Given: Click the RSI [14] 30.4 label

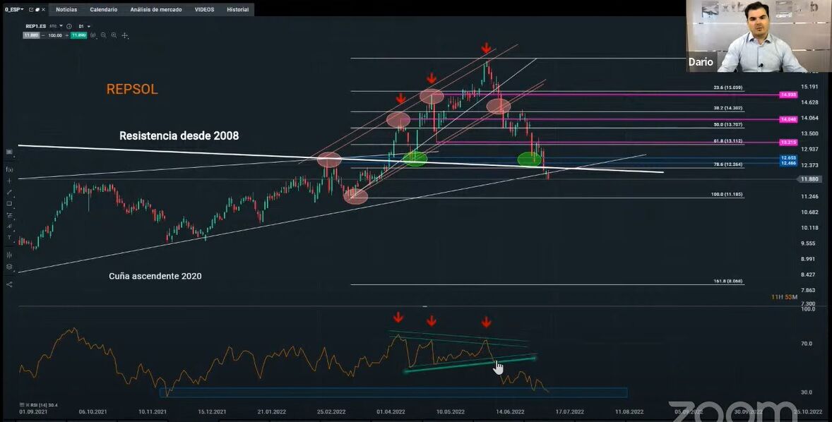Looking at the screenshot, I should [x=44, y=405].
